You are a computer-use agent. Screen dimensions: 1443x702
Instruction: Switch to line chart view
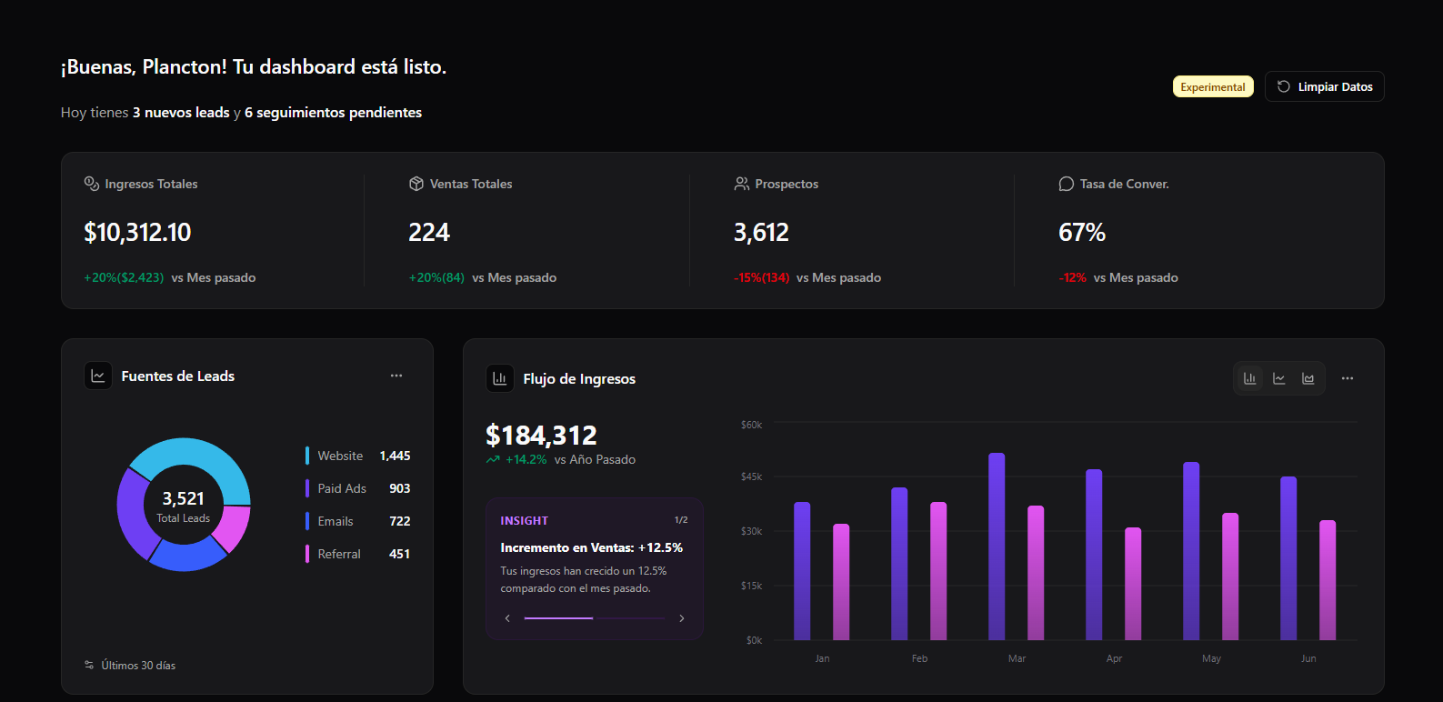(1279, 378)
